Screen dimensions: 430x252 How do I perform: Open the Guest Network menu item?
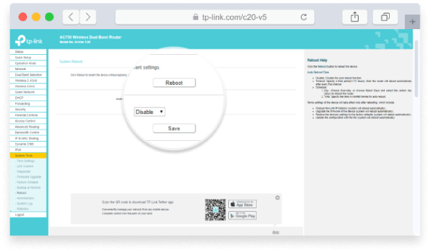(x=28, y=92)
